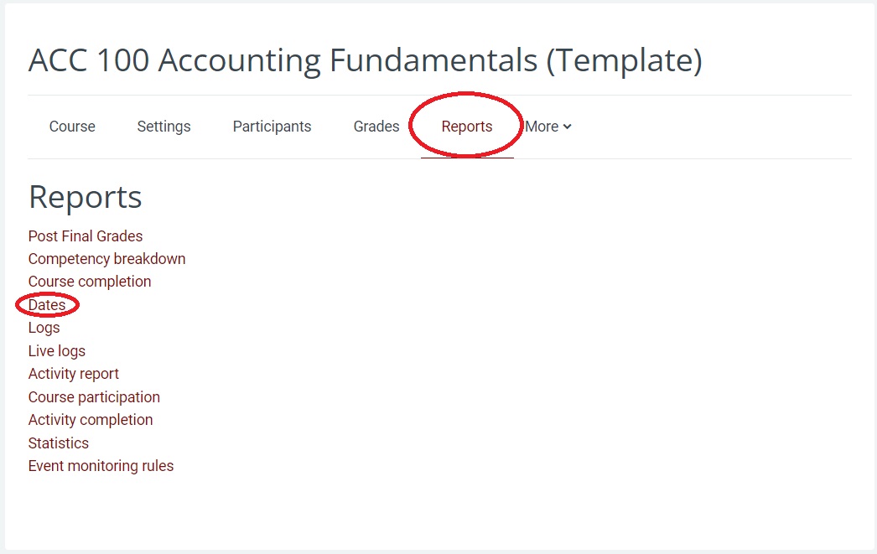This screenshot has height=554, width=877.
Task: Open the Competency breakdown link
Action: pos(106,259)
